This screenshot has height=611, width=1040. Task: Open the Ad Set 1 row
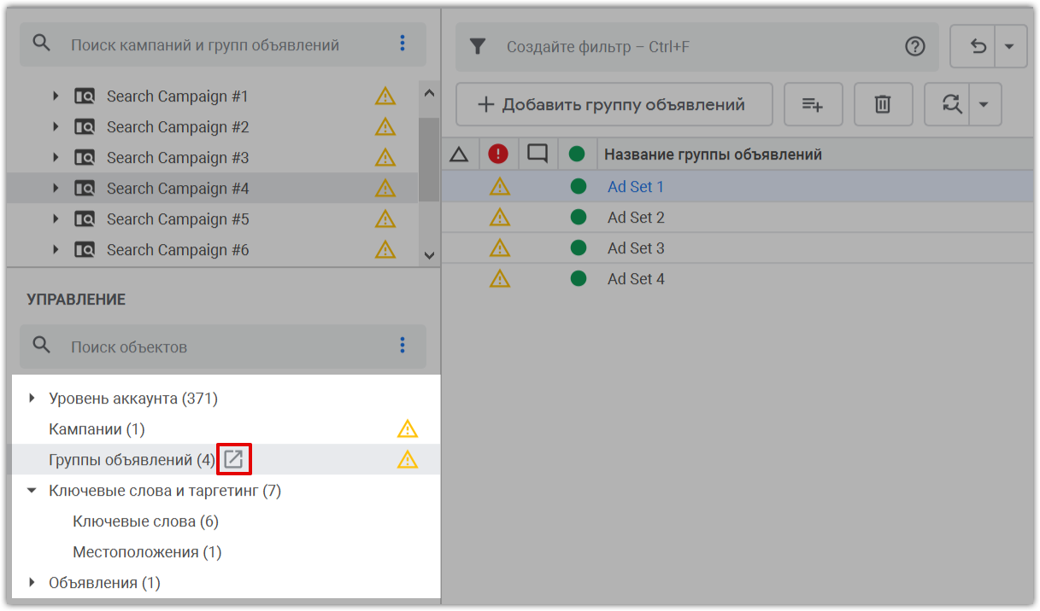tap(636, 187)
